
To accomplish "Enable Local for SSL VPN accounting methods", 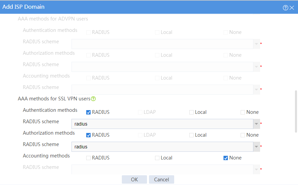I will click(157, 158).
